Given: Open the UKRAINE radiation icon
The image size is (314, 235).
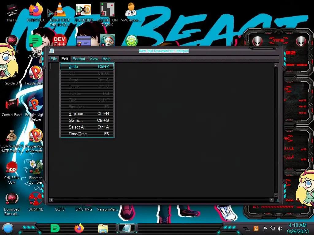Looking at the screenshot, I should 36,202.
